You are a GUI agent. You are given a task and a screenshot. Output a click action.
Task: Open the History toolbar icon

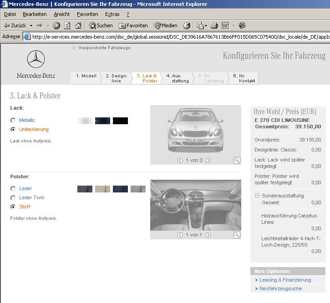click(187, 25)
